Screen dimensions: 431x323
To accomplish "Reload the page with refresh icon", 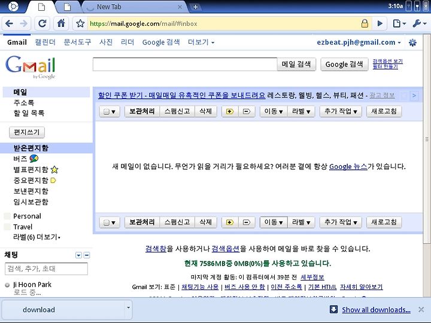I will point(42,23).
